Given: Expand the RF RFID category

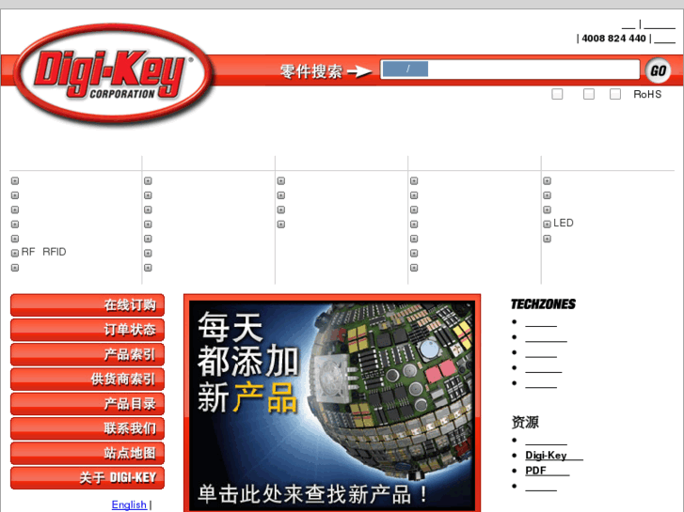Looking at the screenshot, I should pyautogui.click(x=15, y=253).
